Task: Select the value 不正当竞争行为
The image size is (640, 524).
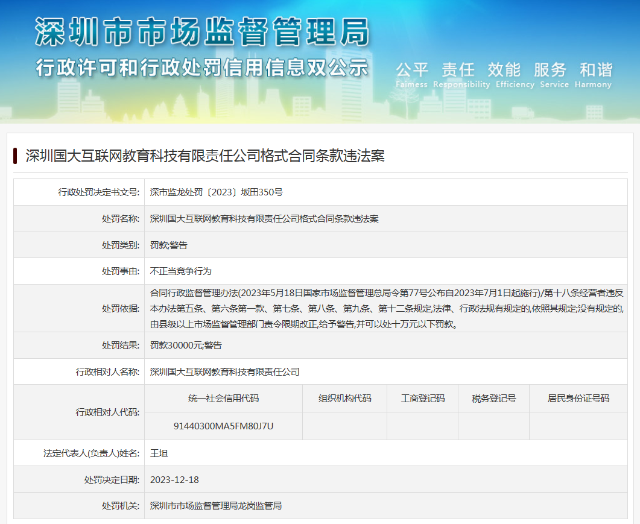Action: (x=181, y=271)
